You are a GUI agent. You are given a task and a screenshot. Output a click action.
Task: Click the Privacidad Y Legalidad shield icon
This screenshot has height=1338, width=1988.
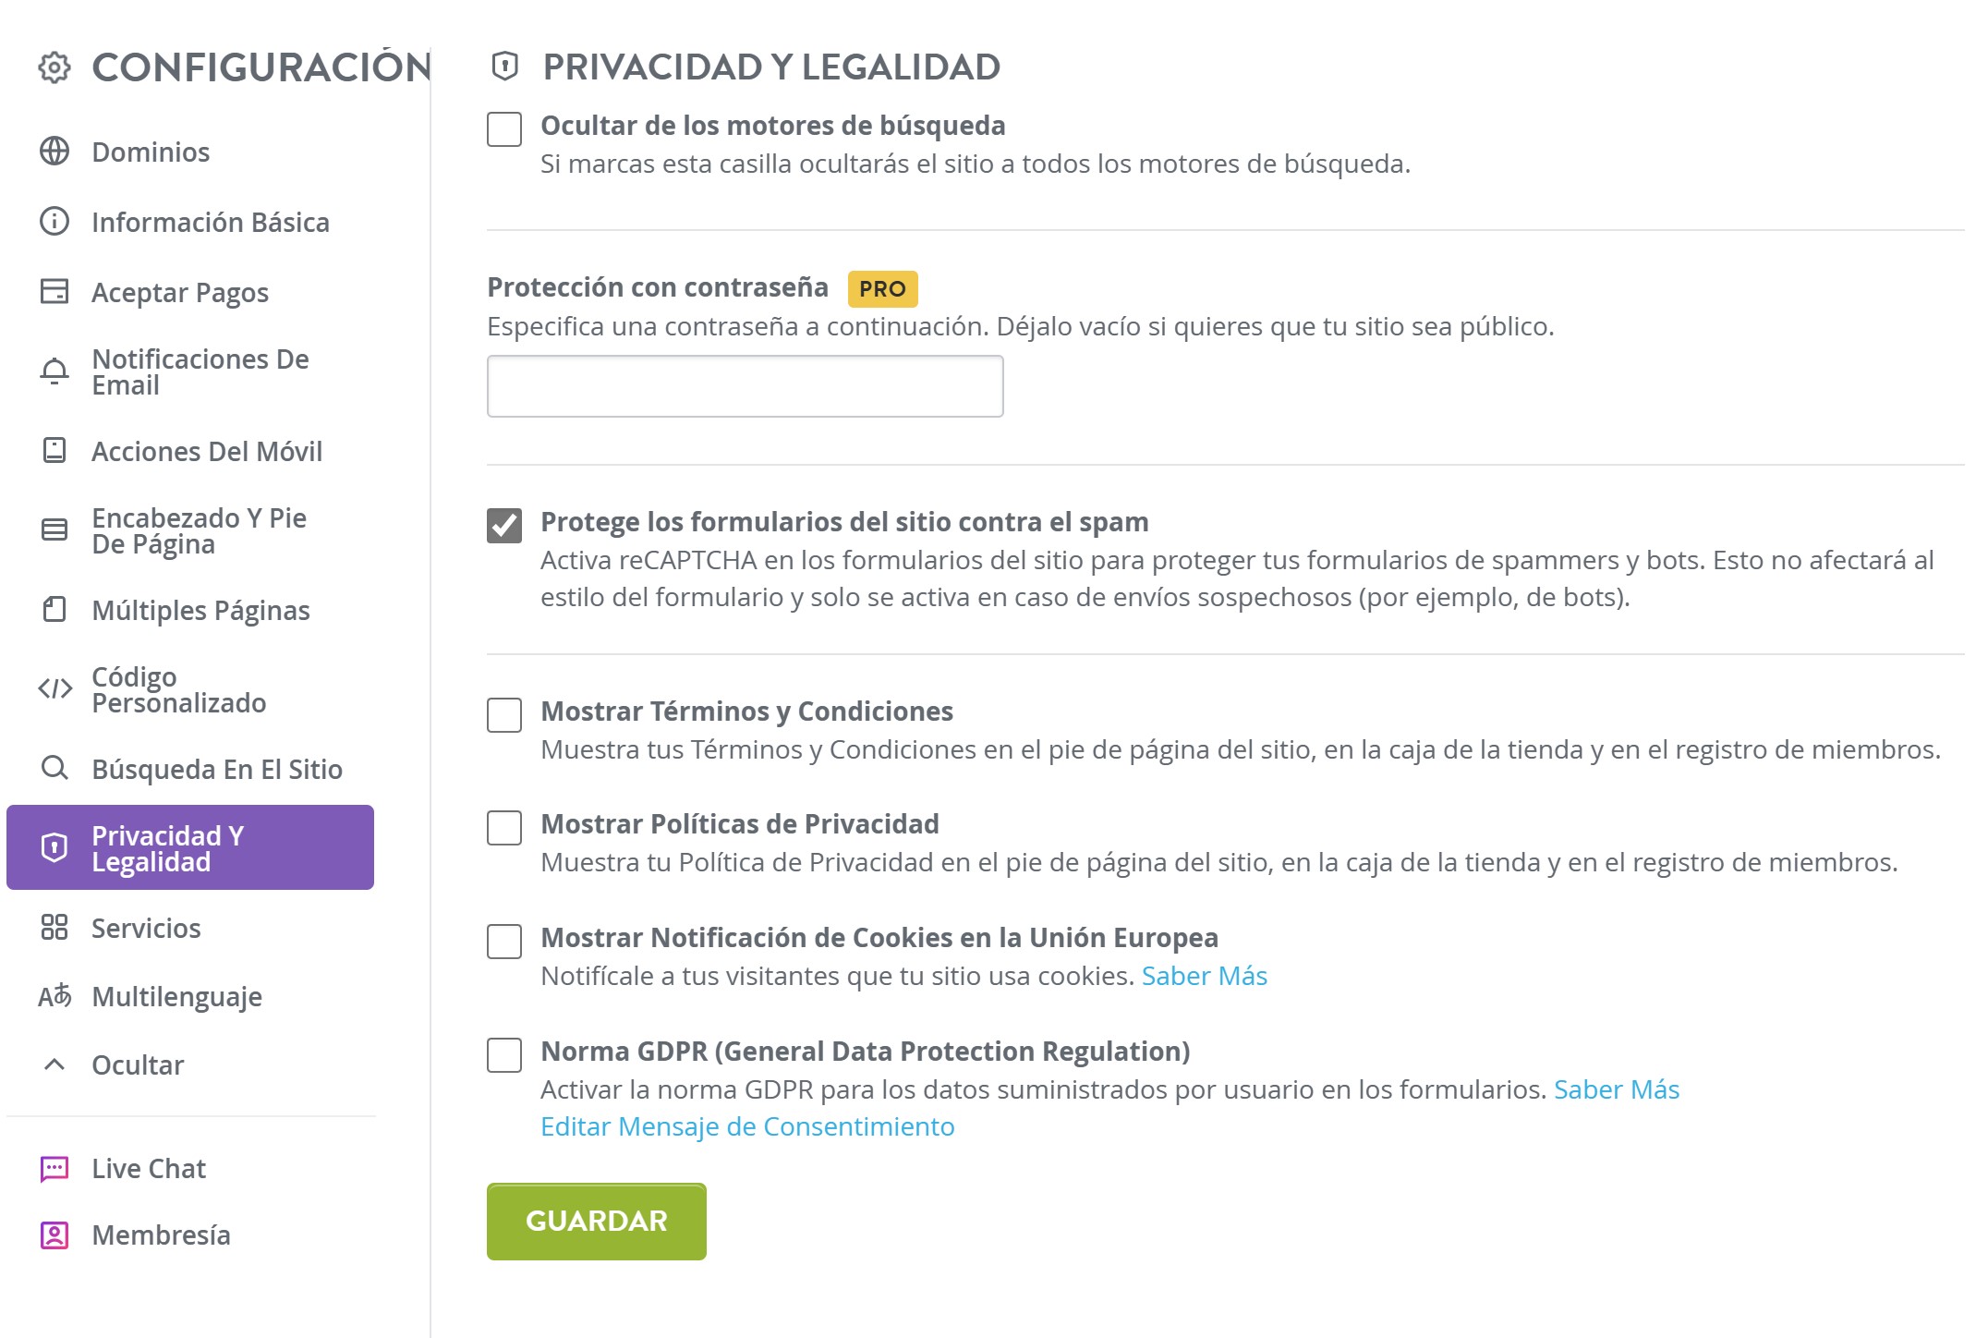click(55, 847)
